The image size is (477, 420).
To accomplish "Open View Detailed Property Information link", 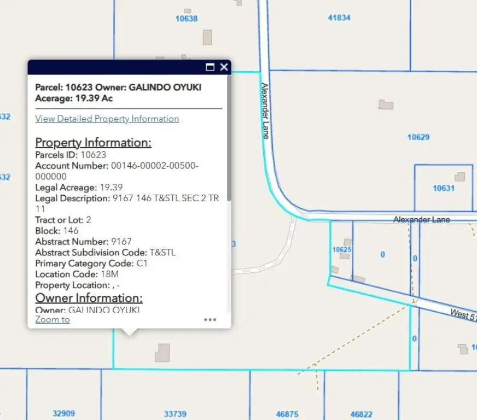I will pyautogui.click(x=107, y=119).
